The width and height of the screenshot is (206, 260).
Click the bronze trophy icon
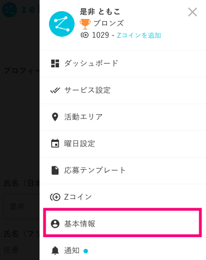85,24
